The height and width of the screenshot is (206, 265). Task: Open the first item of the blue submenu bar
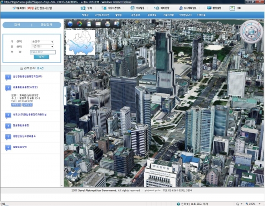pos(85,15)
